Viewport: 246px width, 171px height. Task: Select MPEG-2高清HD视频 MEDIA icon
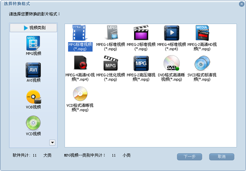[202, 33]
